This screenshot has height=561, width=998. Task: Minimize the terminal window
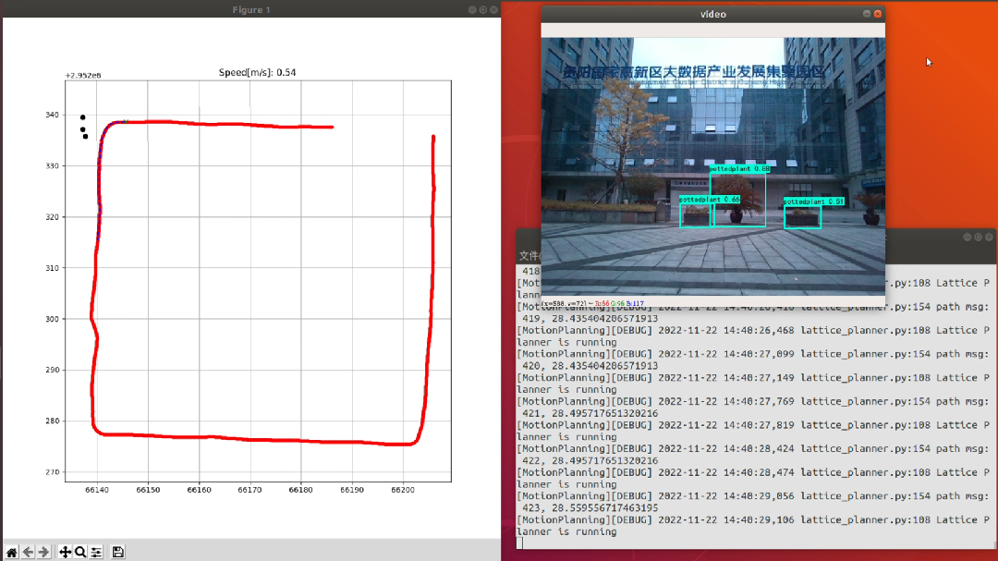pyautogui.click(x=968, y=237)
